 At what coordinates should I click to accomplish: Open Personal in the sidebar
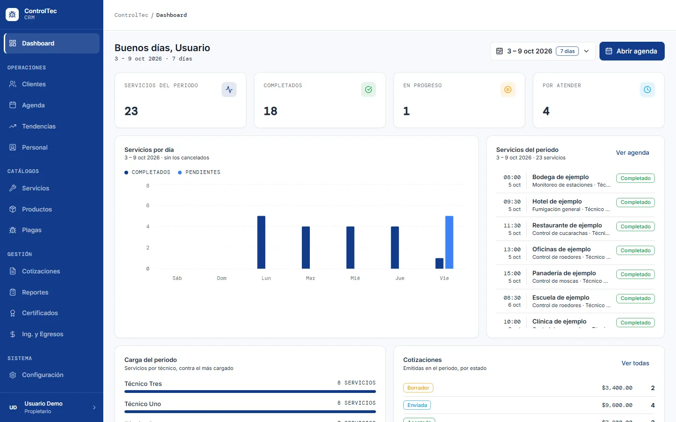(x=52, y=147)
